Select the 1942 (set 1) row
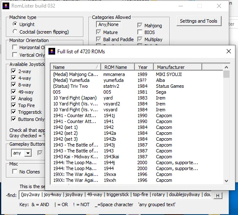238x215 pixels. coord(136,127)
